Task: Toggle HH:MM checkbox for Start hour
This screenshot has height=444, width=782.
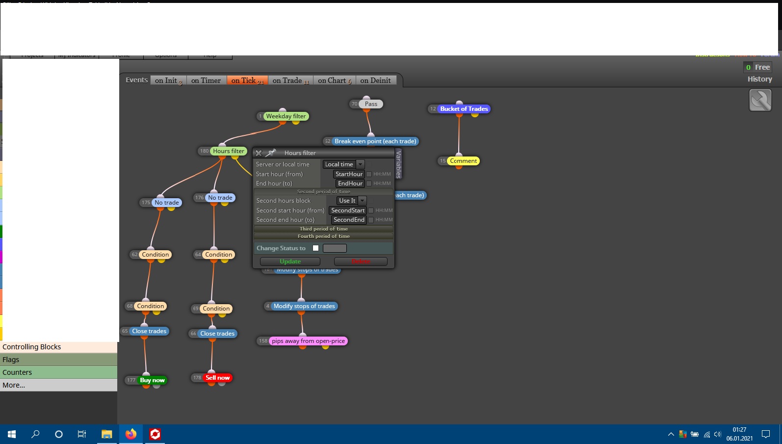Action: 369,174
